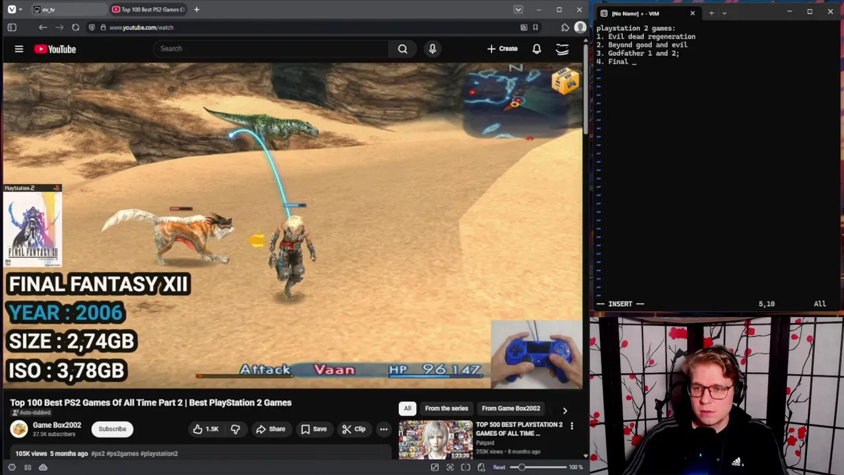The height and width of the screenshot is (475, 844).
Task: Reset the page zoom level
Action: click(499, 467)
